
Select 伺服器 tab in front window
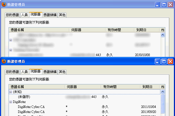click(x=36, y=71)
